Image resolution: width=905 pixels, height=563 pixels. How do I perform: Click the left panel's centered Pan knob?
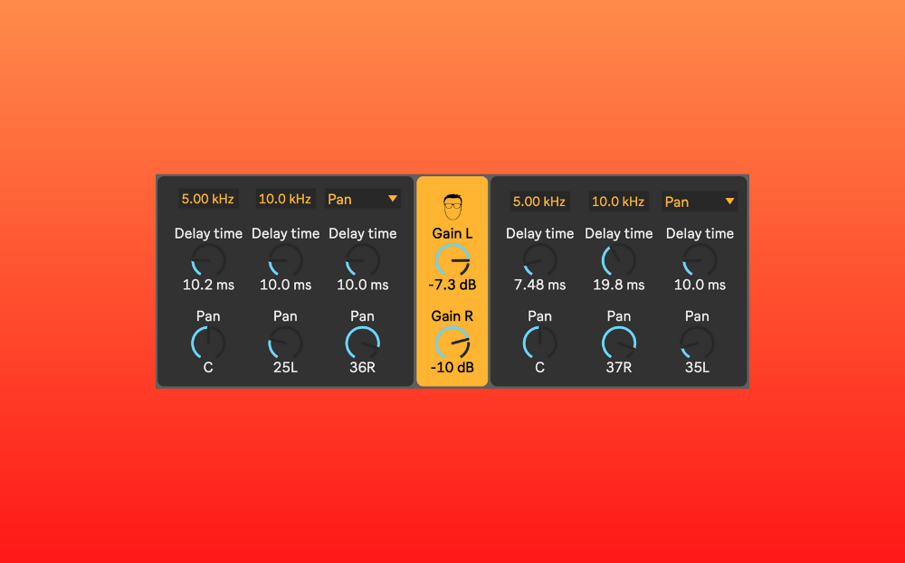[208, 343]
